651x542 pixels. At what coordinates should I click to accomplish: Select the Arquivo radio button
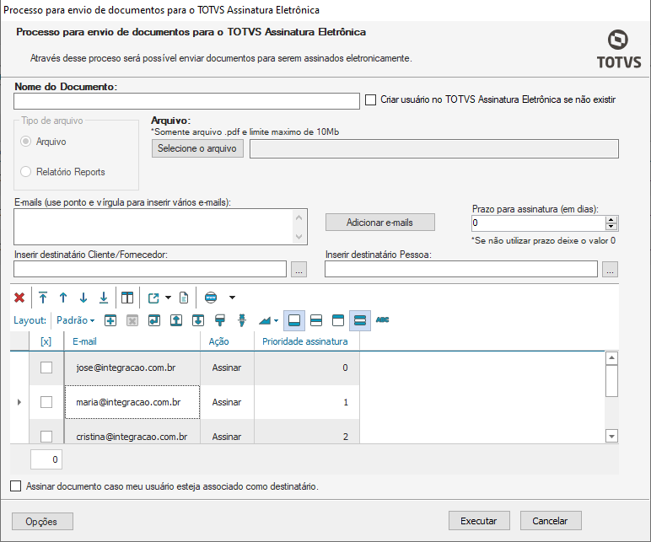[x=26, y=142]
